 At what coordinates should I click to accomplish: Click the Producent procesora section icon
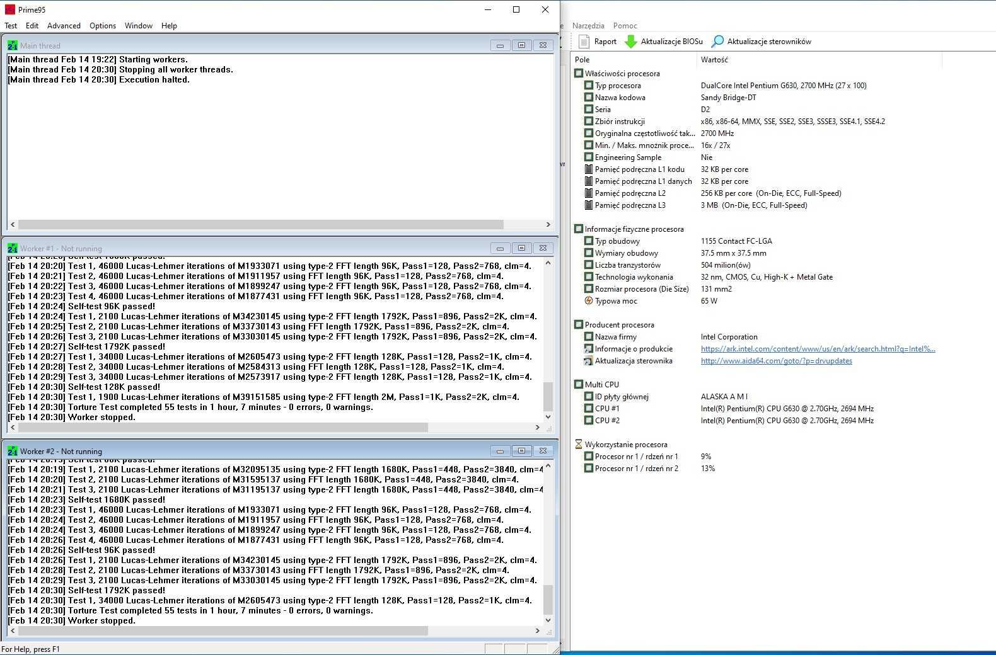(578, 324)
